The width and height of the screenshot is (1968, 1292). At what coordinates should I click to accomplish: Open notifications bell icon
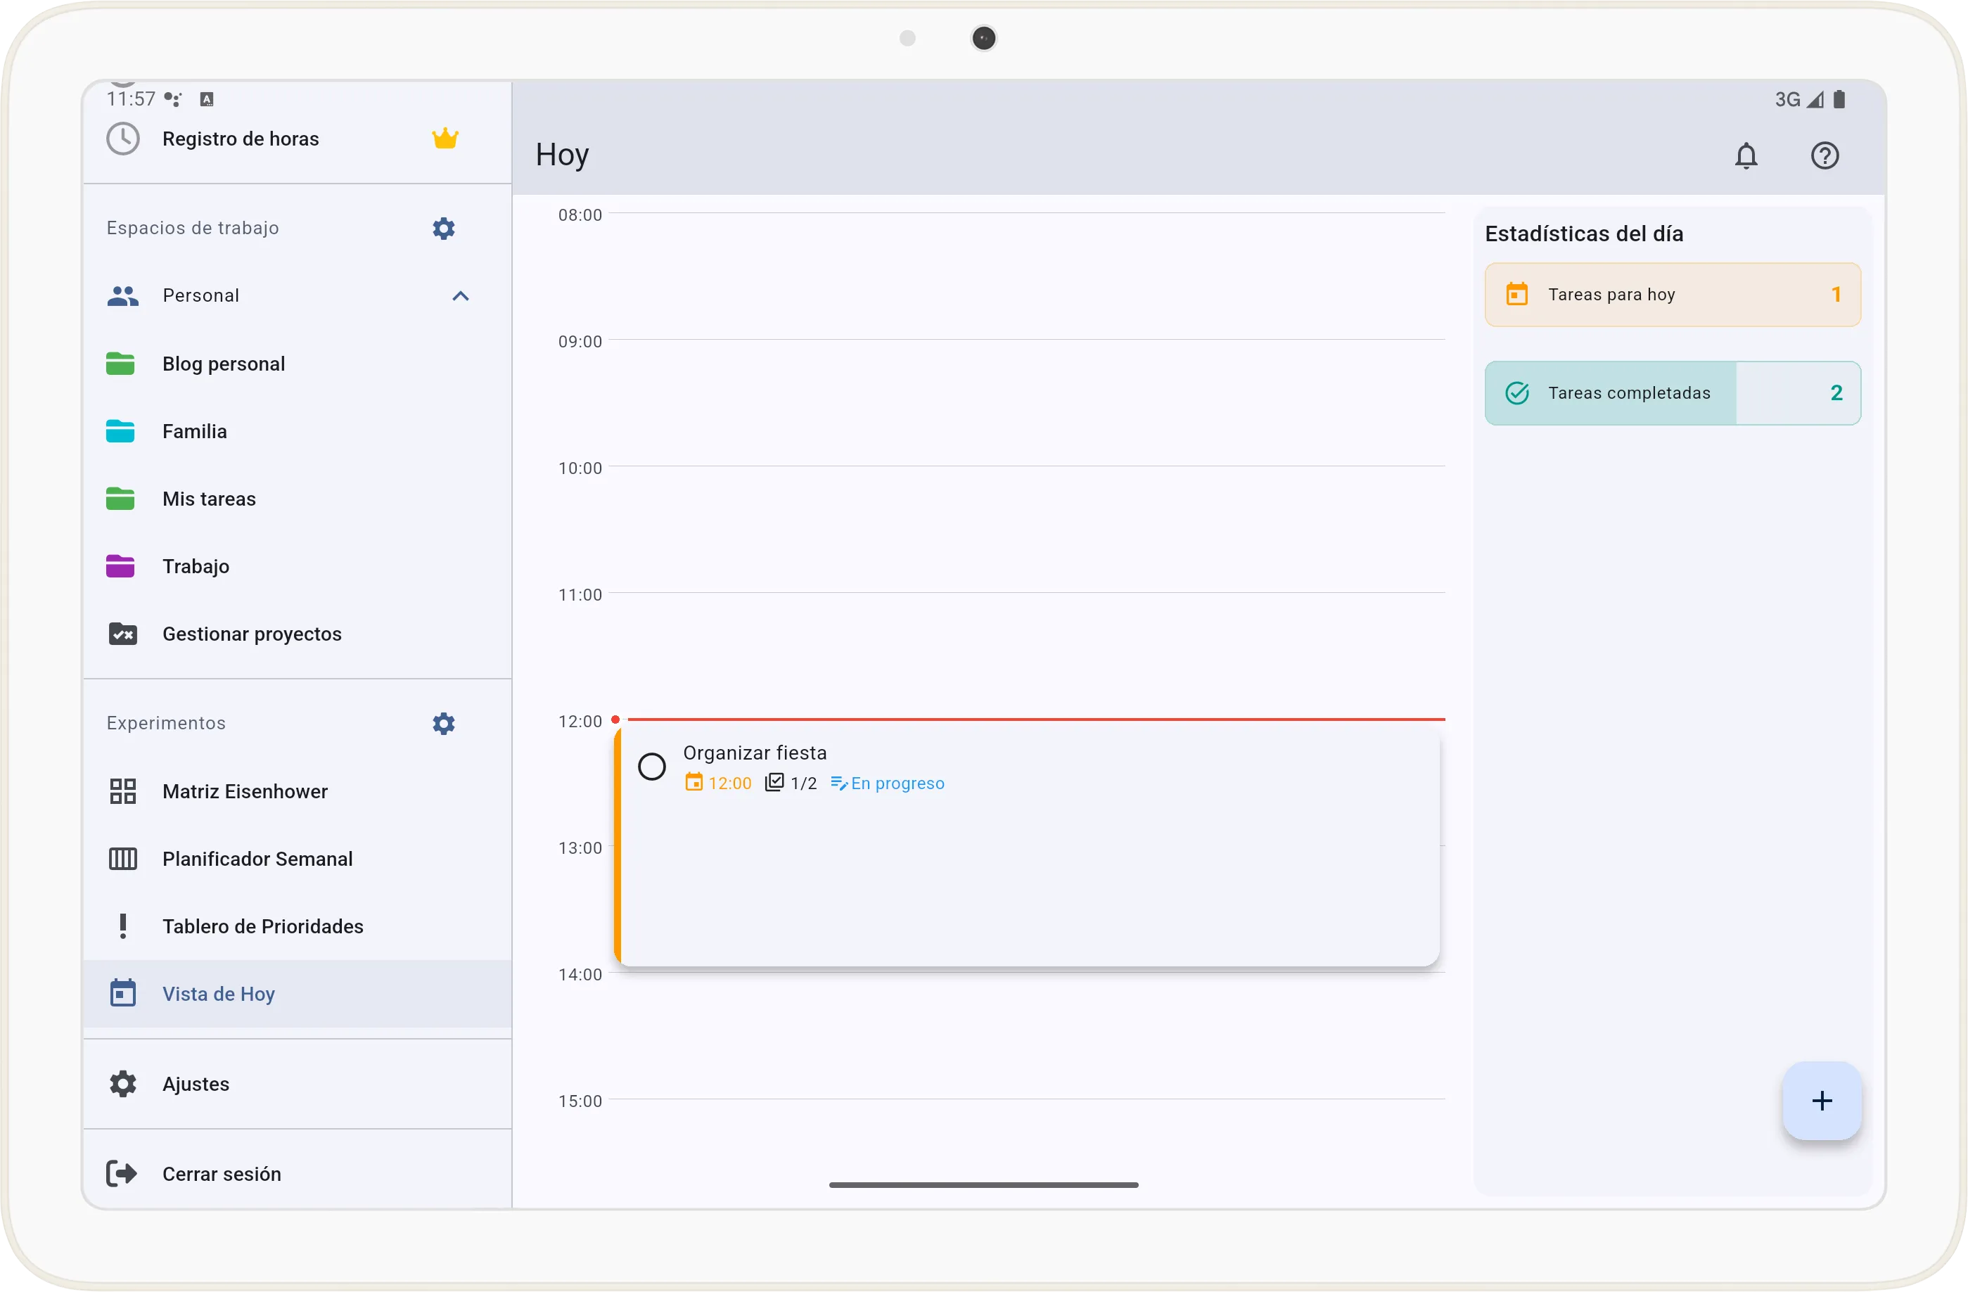[1746, 155]
